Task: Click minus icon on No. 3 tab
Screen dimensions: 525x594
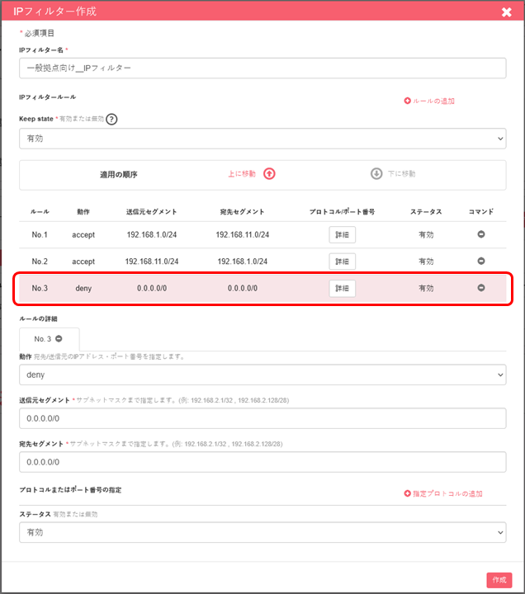Action: pyautogui.click(x=59, y=339)
